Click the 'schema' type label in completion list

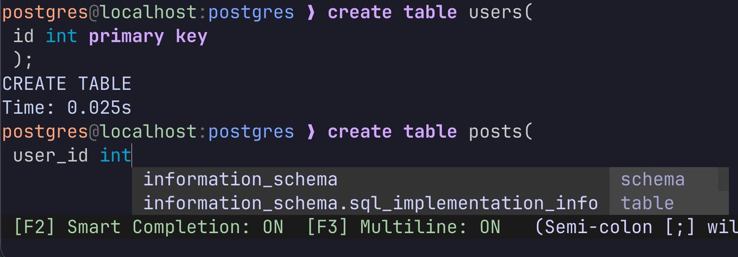[653, 180]
